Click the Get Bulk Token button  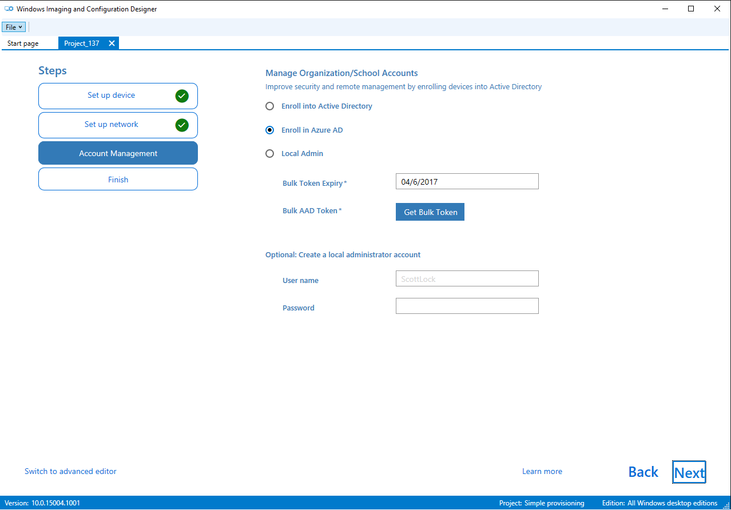click(x=430, y=212)
